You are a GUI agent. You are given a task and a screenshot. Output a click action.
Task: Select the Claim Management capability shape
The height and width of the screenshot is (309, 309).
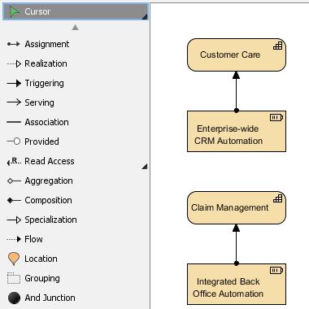[237, 208]
